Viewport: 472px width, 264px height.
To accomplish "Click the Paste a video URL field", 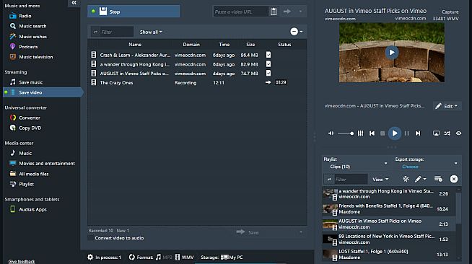I will [240, 12].
